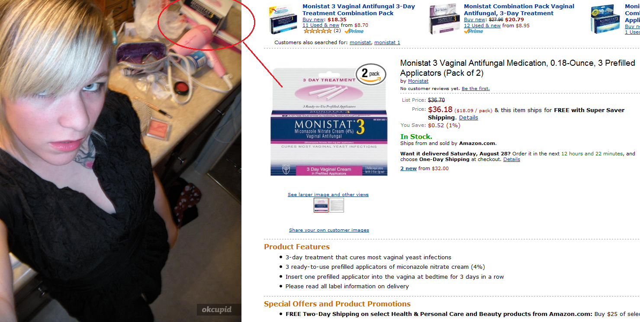Viewport: 640px width, 322px height.
Task: Click the Prime logo under first product
Action: point(354,31)
